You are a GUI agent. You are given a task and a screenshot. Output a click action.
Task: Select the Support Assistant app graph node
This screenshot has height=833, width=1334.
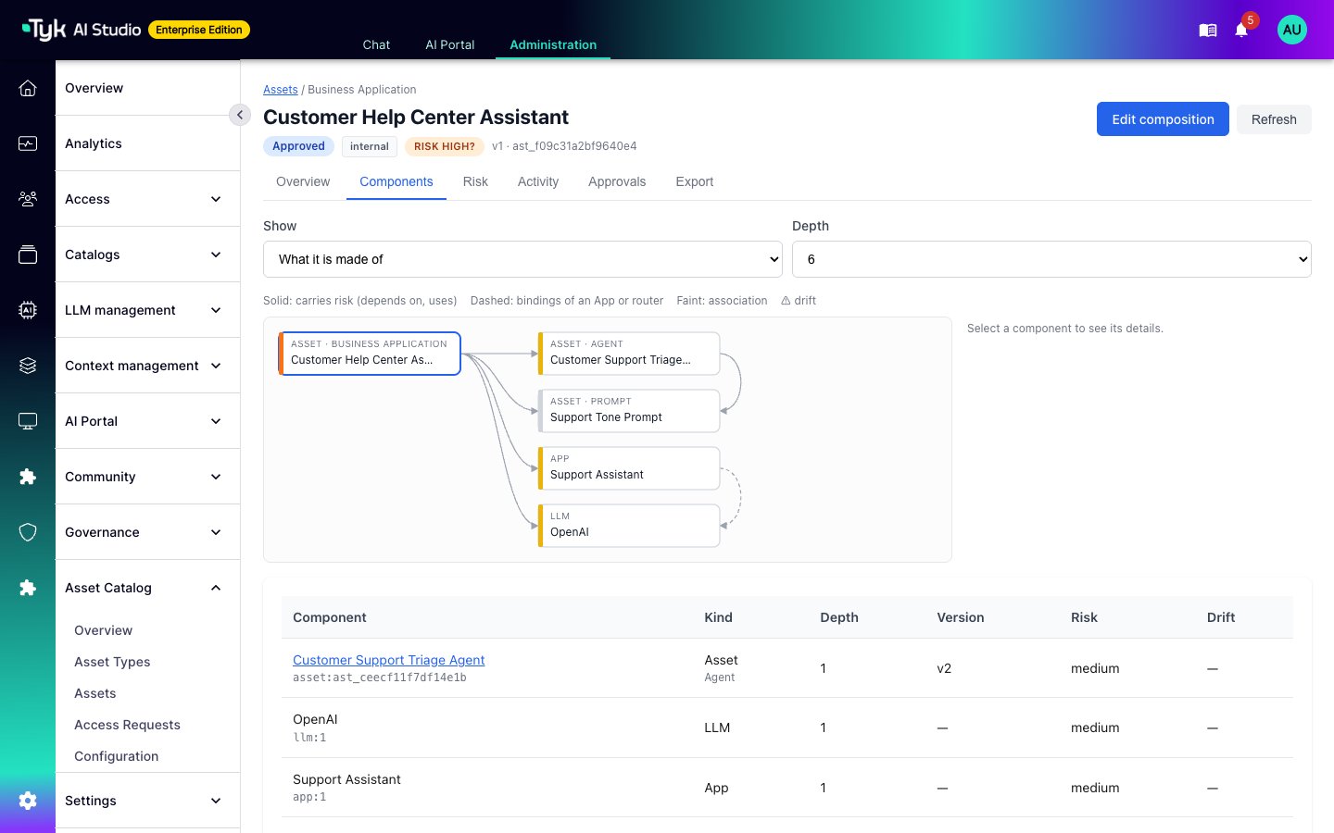[x=629, y=468]
